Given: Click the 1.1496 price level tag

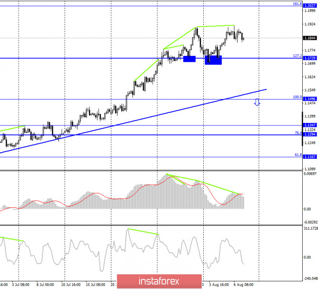Looking at the screenshot, I should pyautogui.click(x=309, y=99).
